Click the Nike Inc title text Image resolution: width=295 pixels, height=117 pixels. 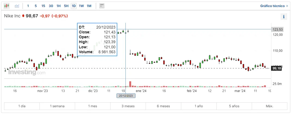(x=12, y=16)
